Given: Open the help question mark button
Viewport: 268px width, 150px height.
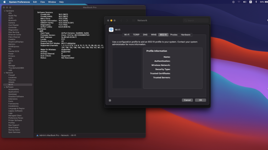Looking at the screenshot, I should point(110,100).
